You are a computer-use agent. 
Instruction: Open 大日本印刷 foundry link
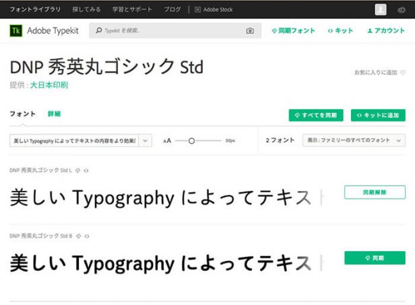[49, 85]
